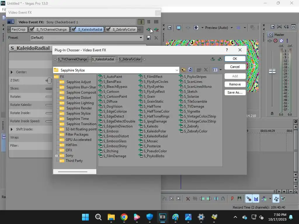Click the Refresh icon in Plug-In Chooser
This screenshot has height=224, width=299.
[x=190, y=70]
